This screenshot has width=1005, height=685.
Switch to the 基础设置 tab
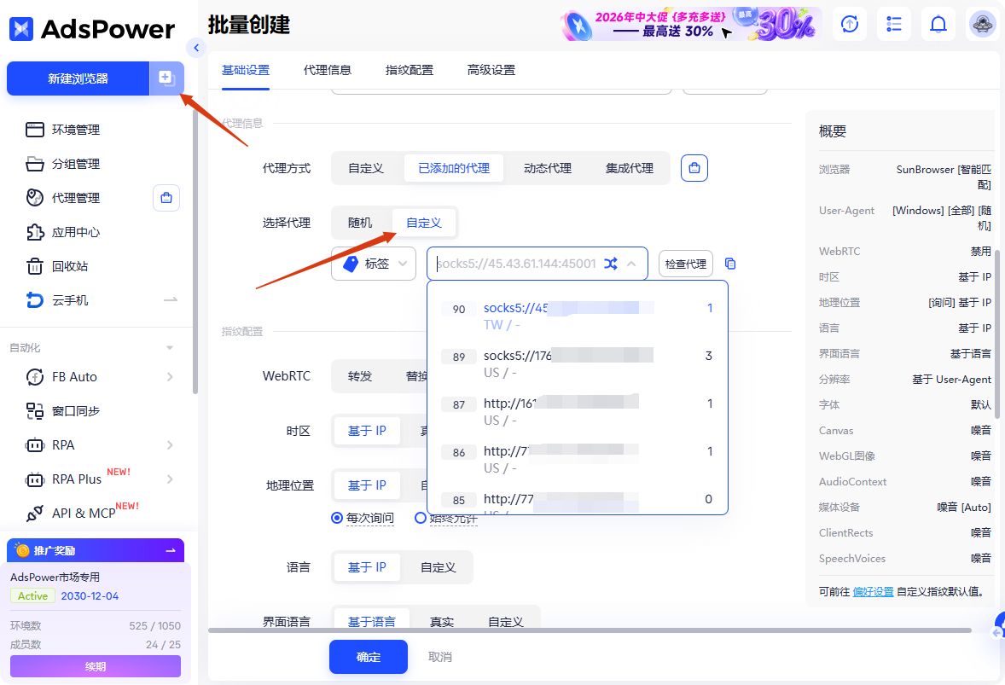(x=246, y=70)
